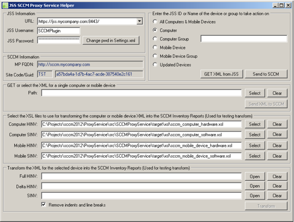Click the Computer HINV path field

[x=142, y=124]
